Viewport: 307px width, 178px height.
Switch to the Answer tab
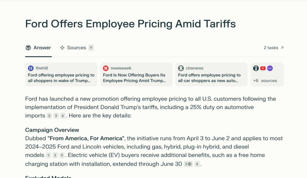[38, 48]
